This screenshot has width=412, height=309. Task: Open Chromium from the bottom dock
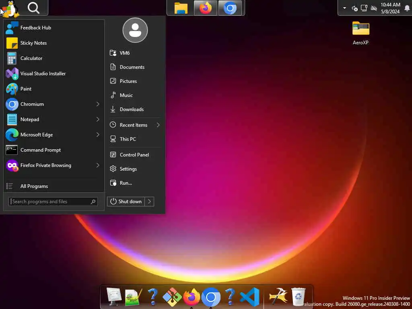pos(211,297)
